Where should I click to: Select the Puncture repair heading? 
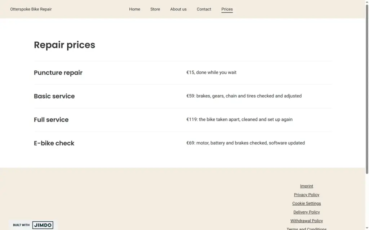point(58,73)
